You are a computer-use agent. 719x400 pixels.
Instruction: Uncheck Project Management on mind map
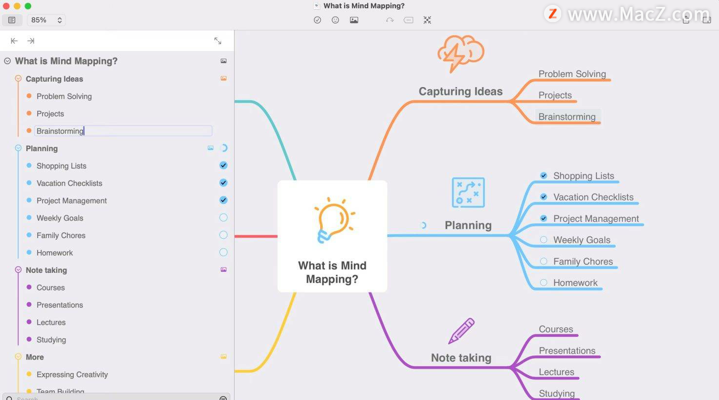[544, 218]
